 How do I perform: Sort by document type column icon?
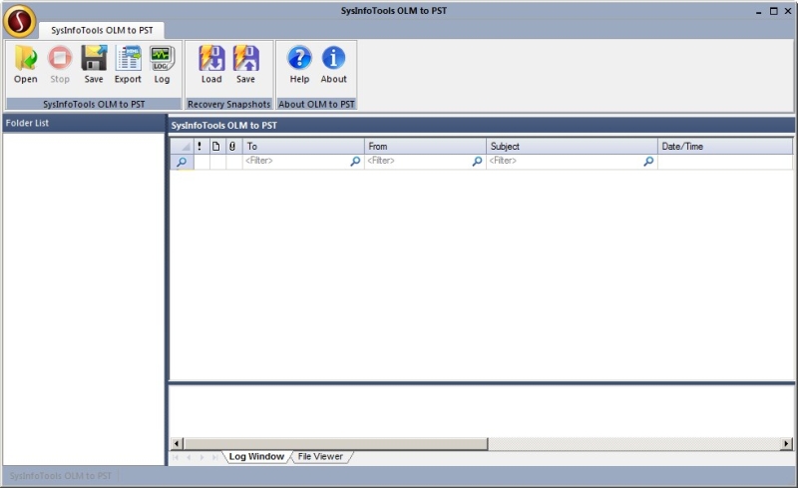[x=216, y=146]
